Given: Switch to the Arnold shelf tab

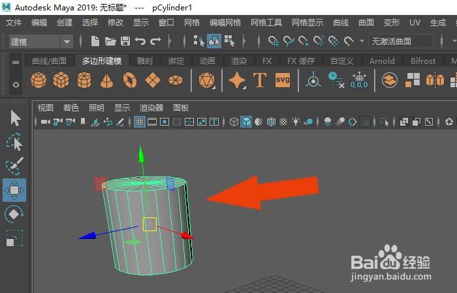Looking at the screenshot, I should [382, 61].
